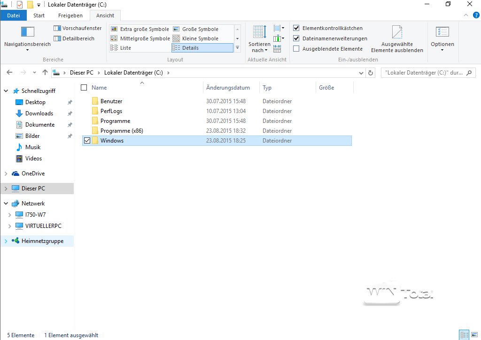Sort by the Typ column header
This screenshot has width=481, height=340.
267,88
